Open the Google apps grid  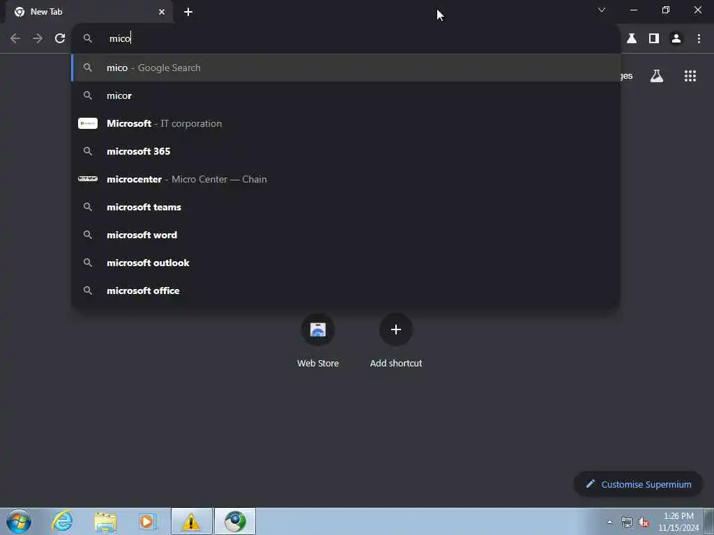click(x=690, y=76)
